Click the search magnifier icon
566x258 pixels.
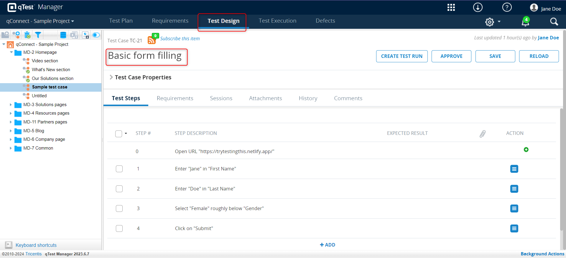pos(554,21)
